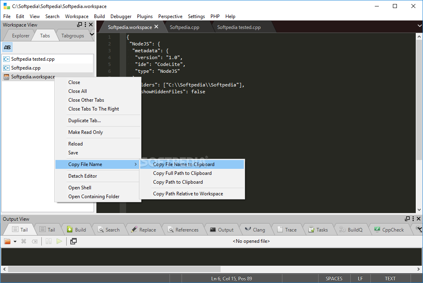Close the Output View pane
The height and width of the screenshot is (283, 423).
(419, 218)
